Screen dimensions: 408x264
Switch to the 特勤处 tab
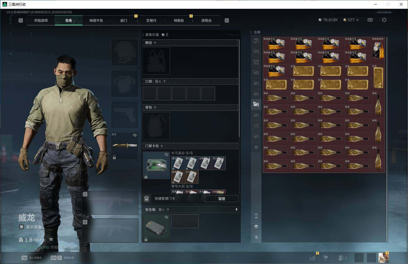click(x=179, y=20)
